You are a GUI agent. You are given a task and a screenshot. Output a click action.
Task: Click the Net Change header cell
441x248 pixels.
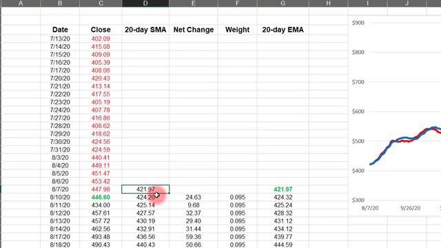coord(194,30)
